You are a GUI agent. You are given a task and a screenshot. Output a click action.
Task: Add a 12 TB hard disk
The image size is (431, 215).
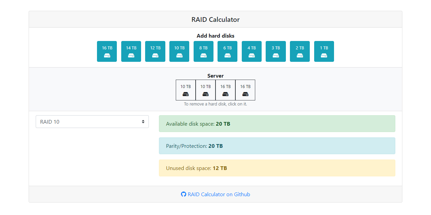click(155, 51)
